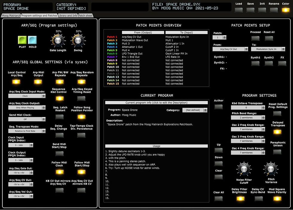Open Arp/Seq Vel Out voltage dropdown
Viewport: 293px width, 210px height.
[x=21, y=196]
